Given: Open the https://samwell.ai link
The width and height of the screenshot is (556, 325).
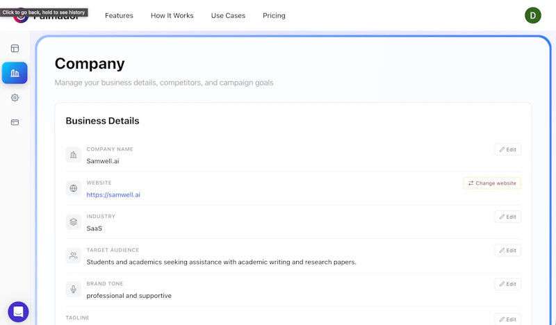Looking at the screenshot, I should click(x=113, y=194).
